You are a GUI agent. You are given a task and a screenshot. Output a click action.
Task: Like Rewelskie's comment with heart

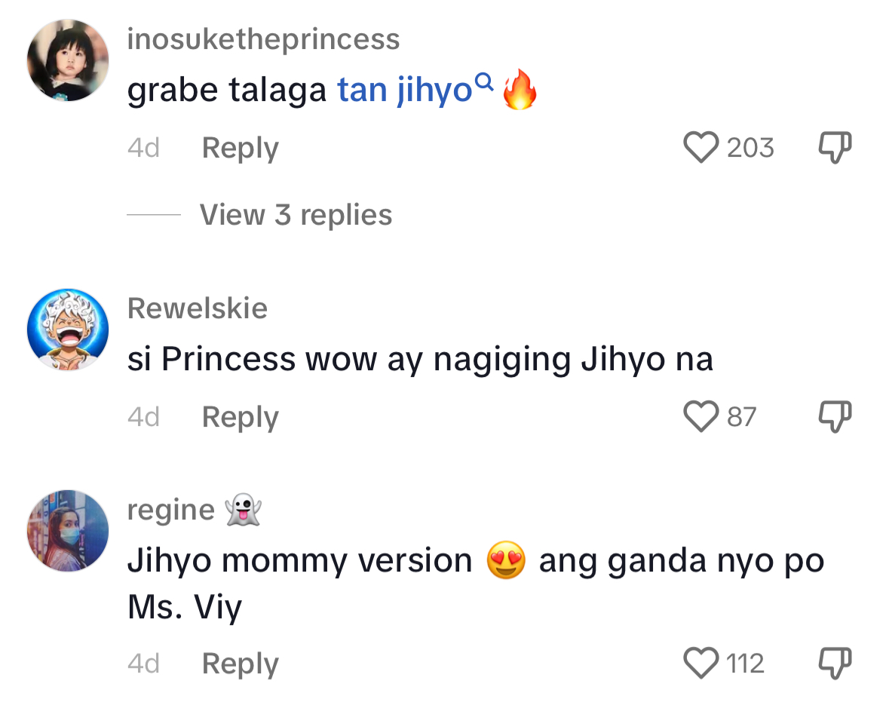700,416
